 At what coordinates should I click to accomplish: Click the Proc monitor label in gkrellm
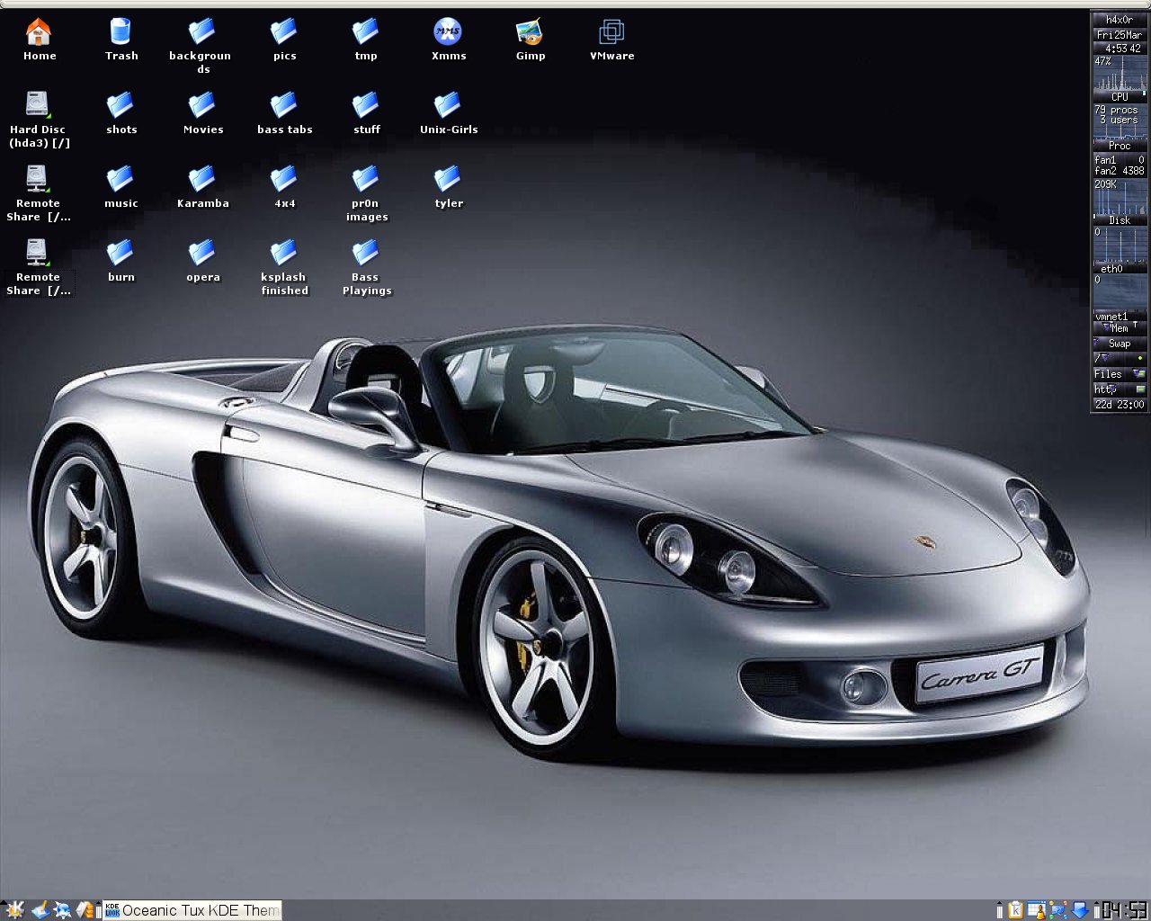click(x=1120, y=146)
